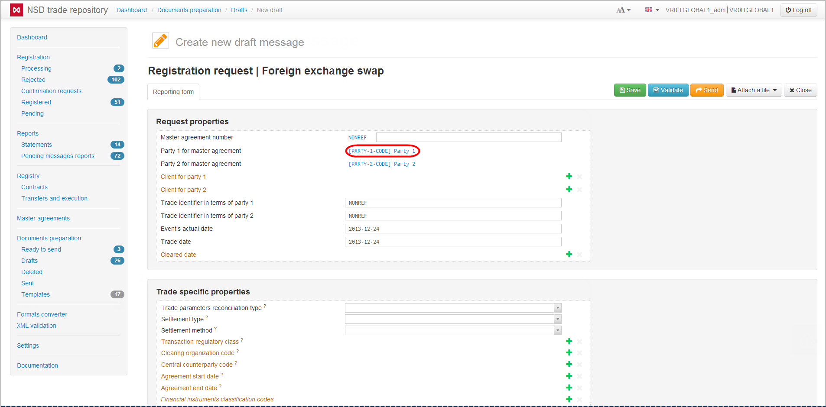Click the NSD logo icon in header
Screen dimensions: 826x407
tap(16, 10)
